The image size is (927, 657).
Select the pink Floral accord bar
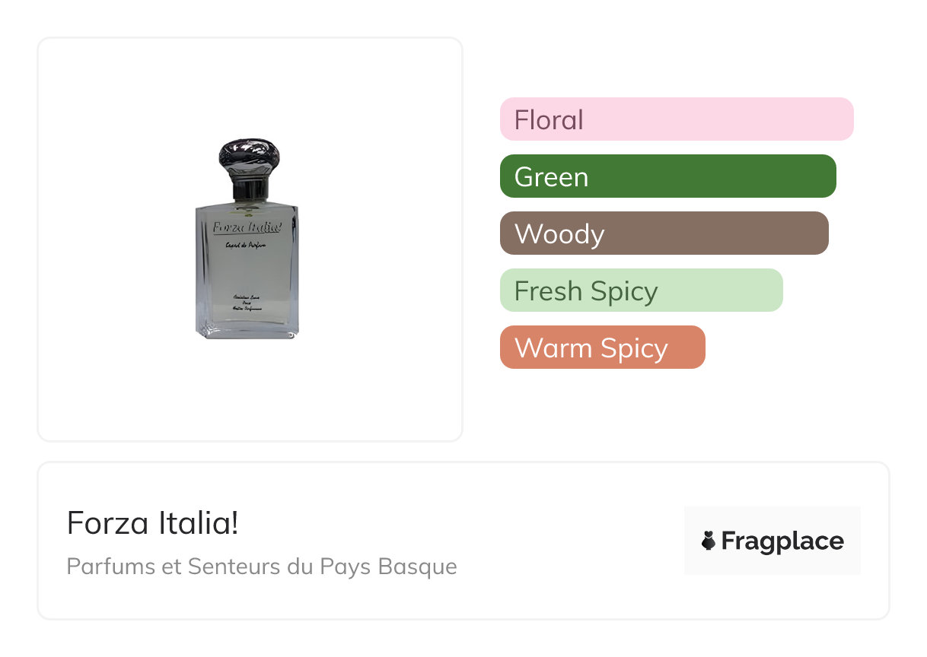point(676,119)
